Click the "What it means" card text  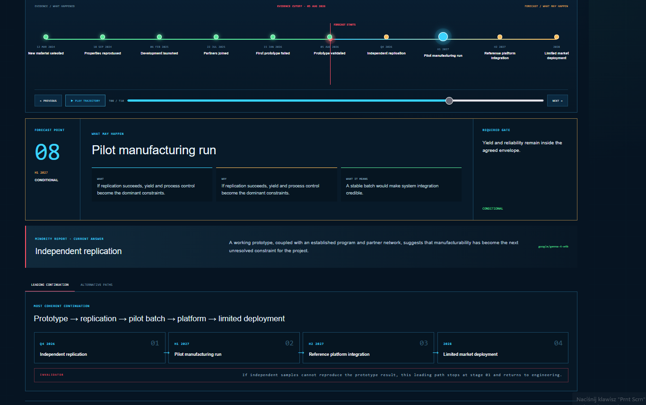pyautogui.click(x=392, y=189)
